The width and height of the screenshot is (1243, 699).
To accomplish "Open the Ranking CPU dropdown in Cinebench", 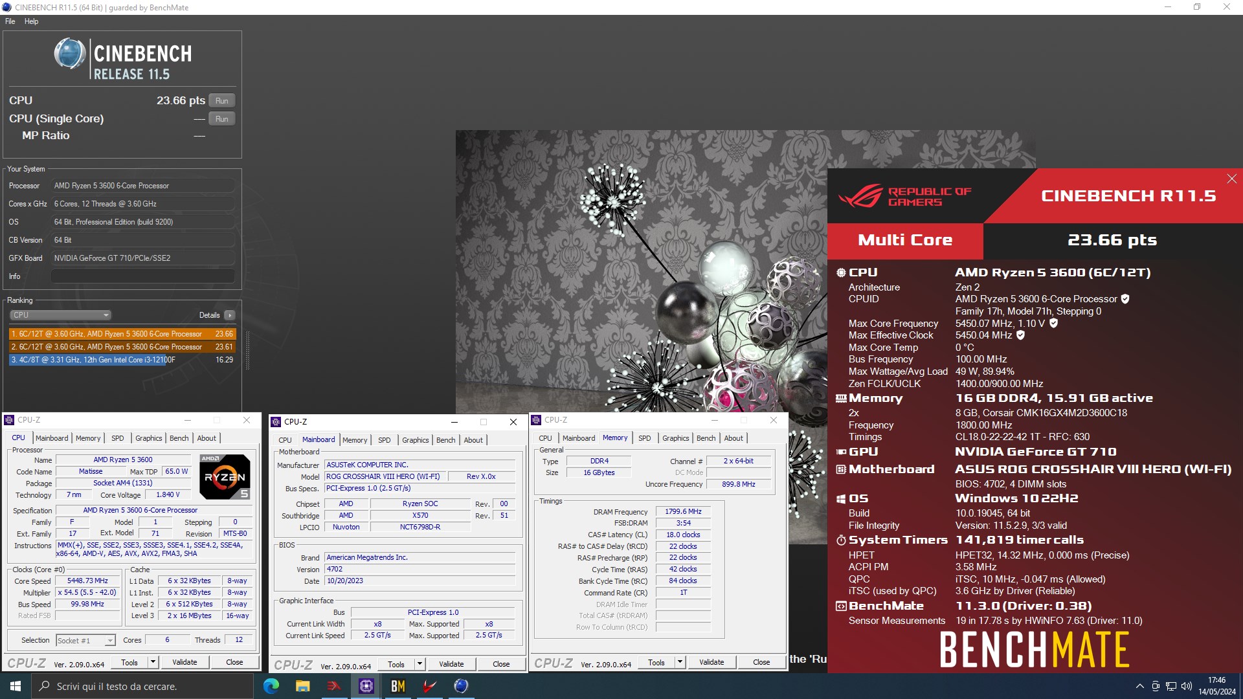I will 61,315.
